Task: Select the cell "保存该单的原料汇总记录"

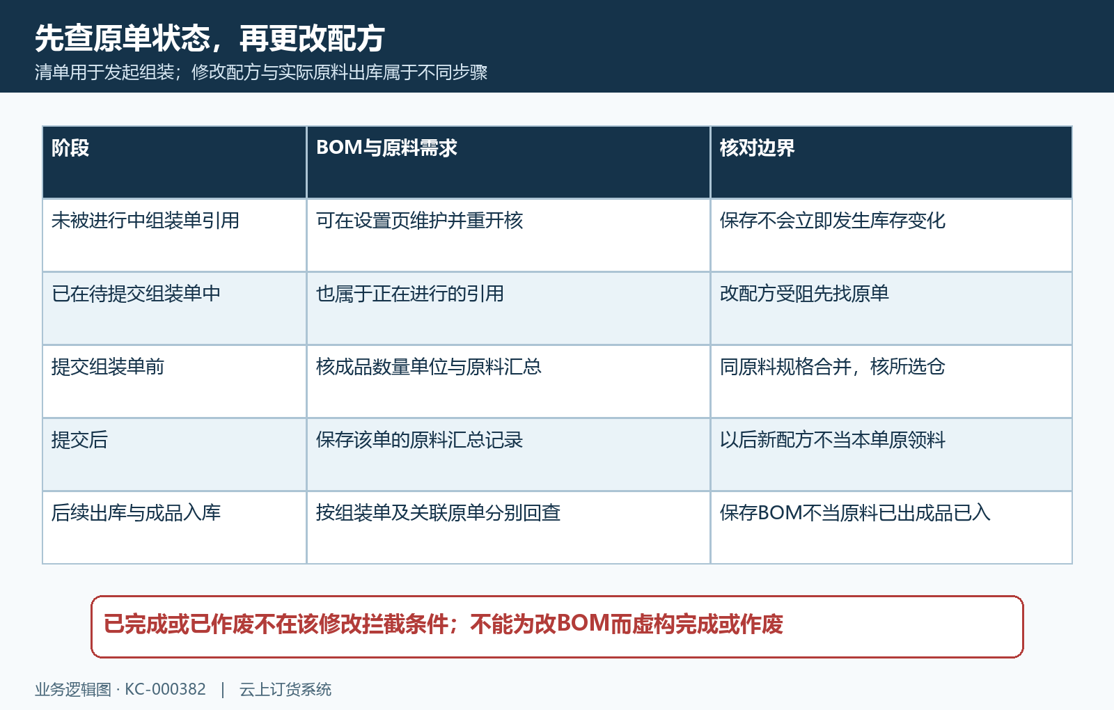Action: 508,455
